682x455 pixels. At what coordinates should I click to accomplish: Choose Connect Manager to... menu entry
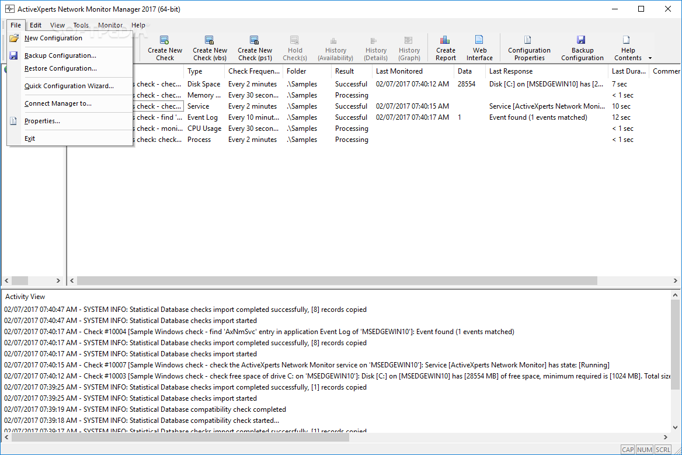(x=70, y=103)
